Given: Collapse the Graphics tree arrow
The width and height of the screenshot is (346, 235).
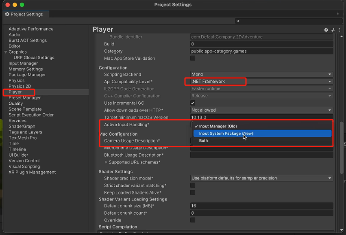Looking at the screenshot, I should coord(6,52).
